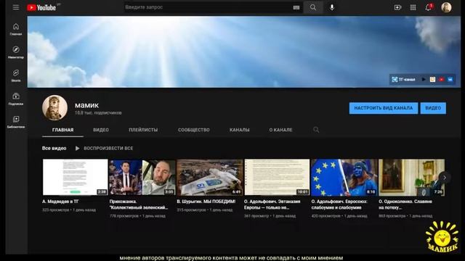
Task: Click the search magnifier button
Action: (x=313, y=7)
